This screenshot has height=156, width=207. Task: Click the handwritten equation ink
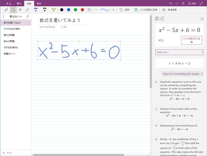coord(79,50)
